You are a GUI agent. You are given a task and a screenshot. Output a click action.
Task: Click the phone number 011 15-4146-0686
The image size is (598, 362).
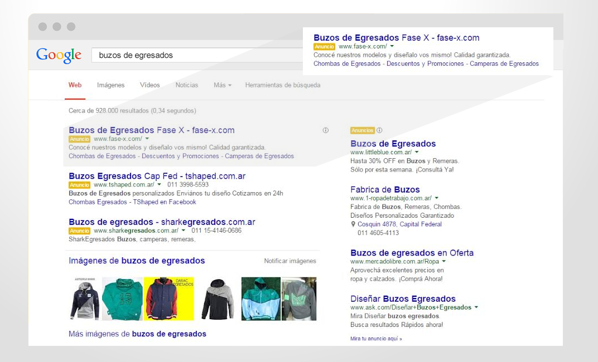(x=216, y=231)
